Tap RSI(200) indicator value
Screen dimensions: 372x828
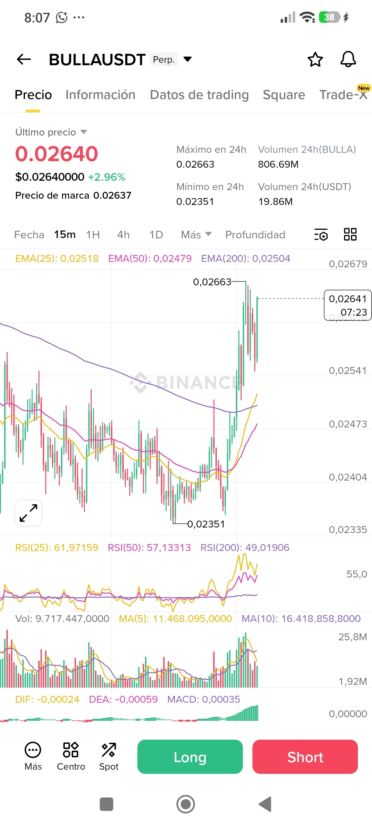coord(245,548)
